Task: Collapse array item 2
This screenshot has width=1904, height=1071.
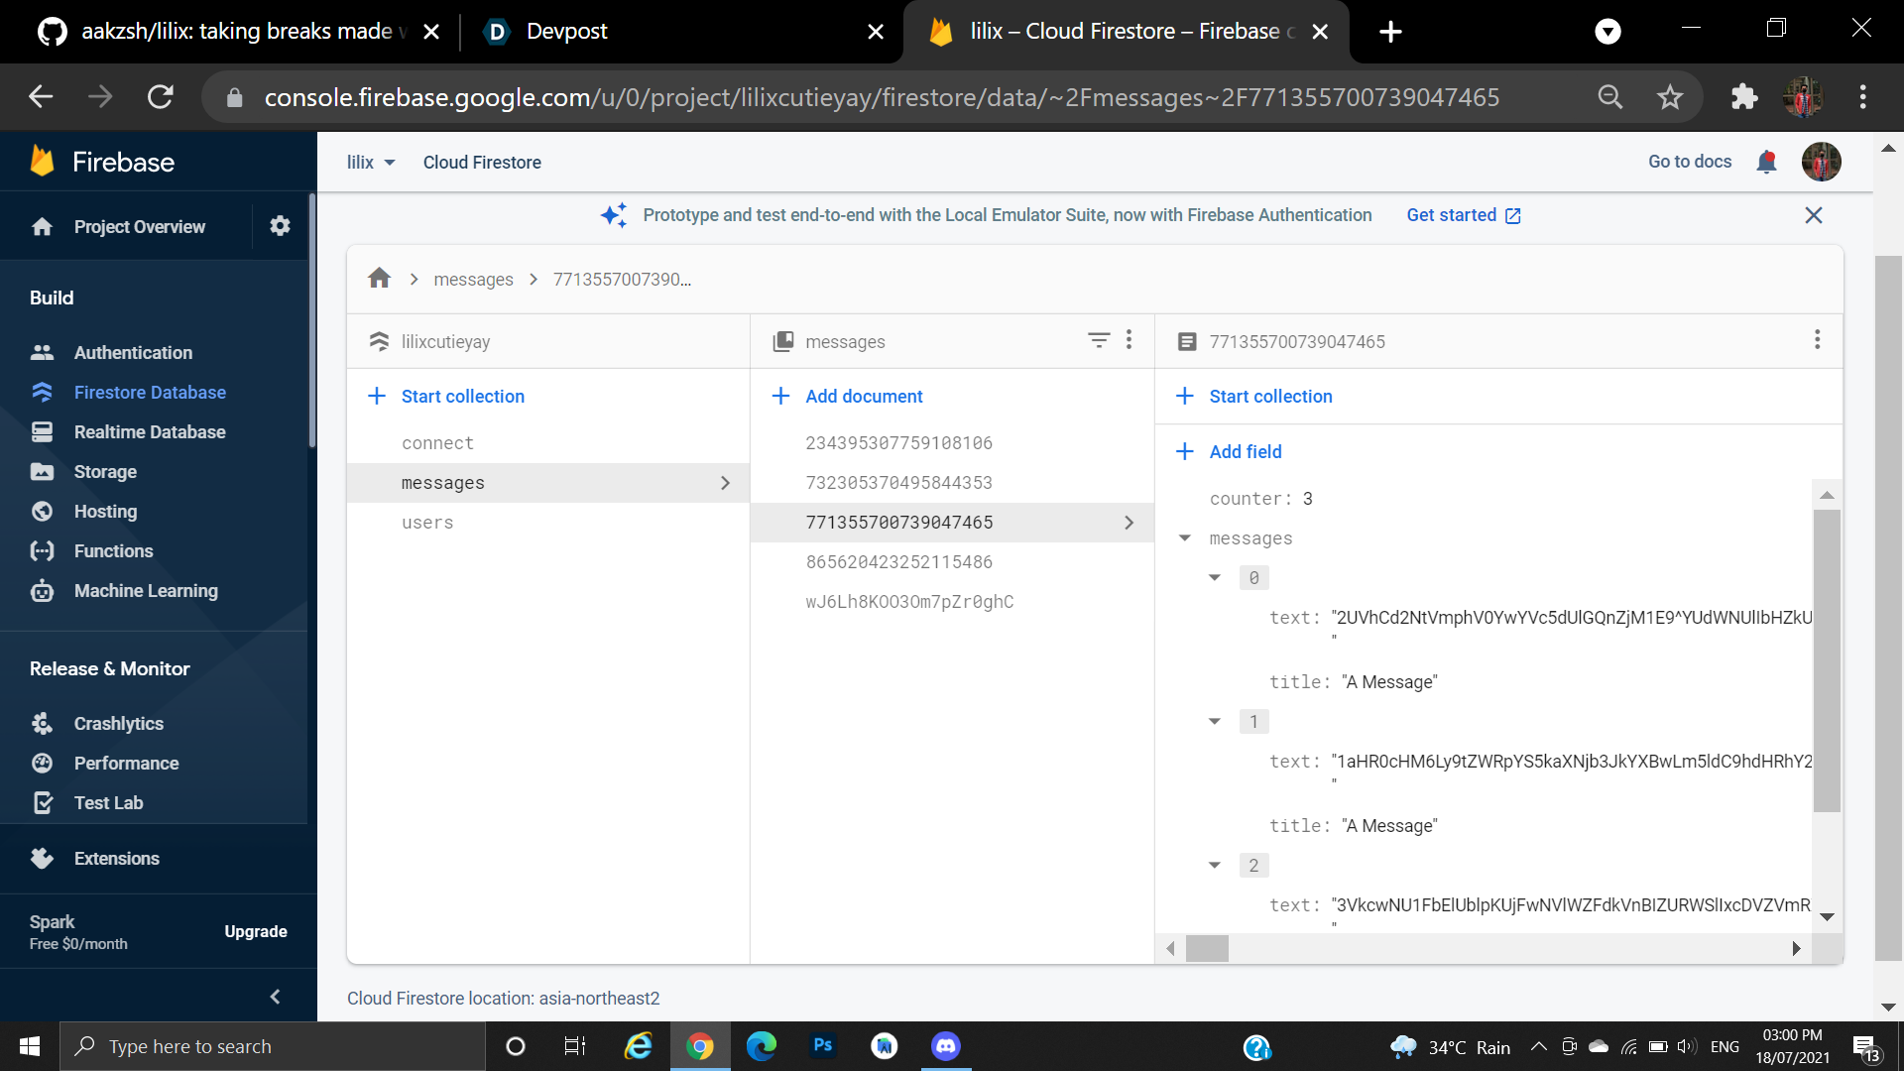Action: tap(1215, 865)
